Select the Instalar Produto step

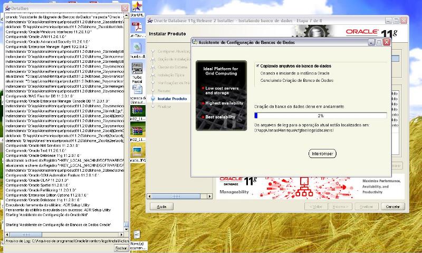click(x=172, y=99)
